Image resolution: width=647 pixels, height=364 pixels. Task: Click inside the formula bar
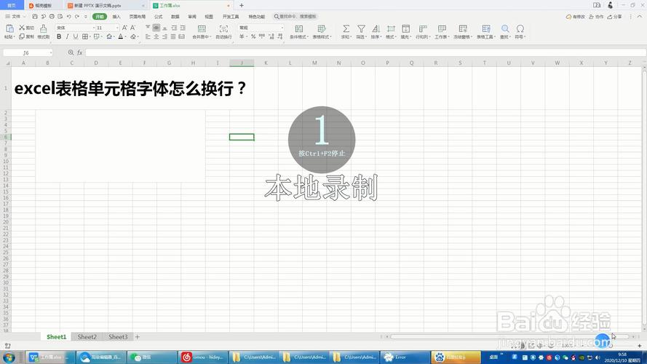coord(365,53)
